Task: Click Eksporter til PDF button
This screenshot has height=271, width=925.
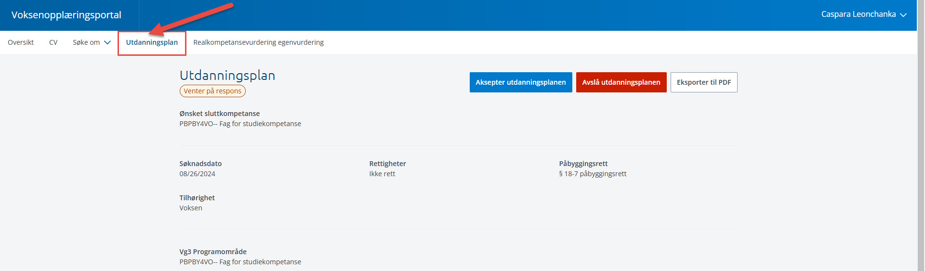Action: click(x=704, y=82)
